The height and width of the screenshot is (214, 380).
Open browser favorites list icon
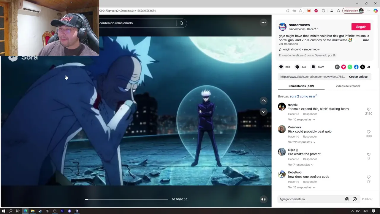tap(338, 11)
